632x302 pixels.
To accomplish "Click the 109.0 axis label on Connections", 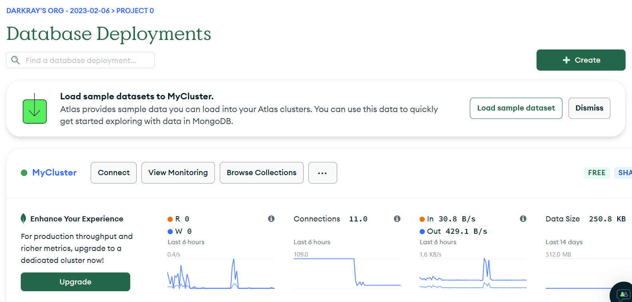I will point(301,255).
